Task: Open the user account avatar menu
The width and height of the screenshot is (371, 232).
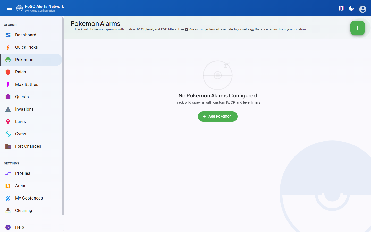Action: (x=363, y=9)
